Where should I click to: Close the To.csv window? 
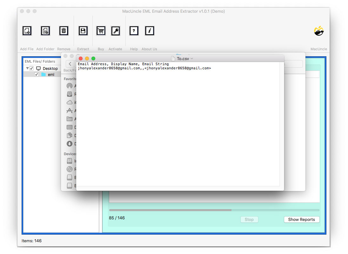point(81,58)
